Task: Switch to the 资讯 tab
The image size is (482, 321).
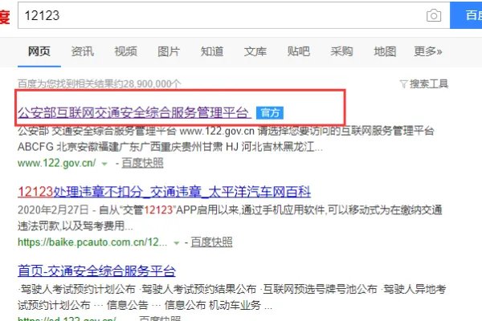Action: (x=83, y=51)
